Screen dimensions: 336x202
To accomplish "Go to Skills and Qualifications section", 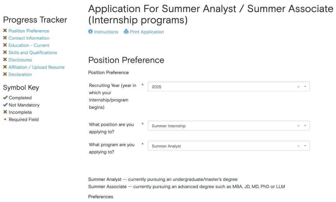I will pyautogui.click(x=33, y=53).
